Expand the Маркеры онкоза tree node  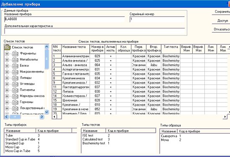(7, 96)
